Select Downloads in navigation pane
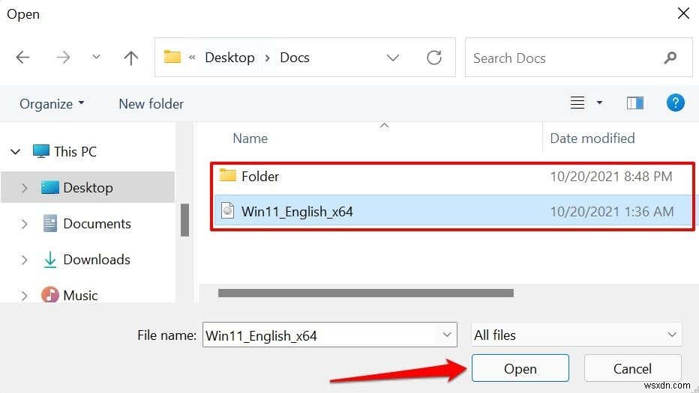 [97, 260]
